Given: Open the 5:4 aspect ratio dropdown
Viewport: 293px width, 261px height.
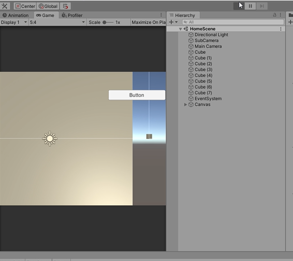Looking at the screenshot, I should (57, 22).
